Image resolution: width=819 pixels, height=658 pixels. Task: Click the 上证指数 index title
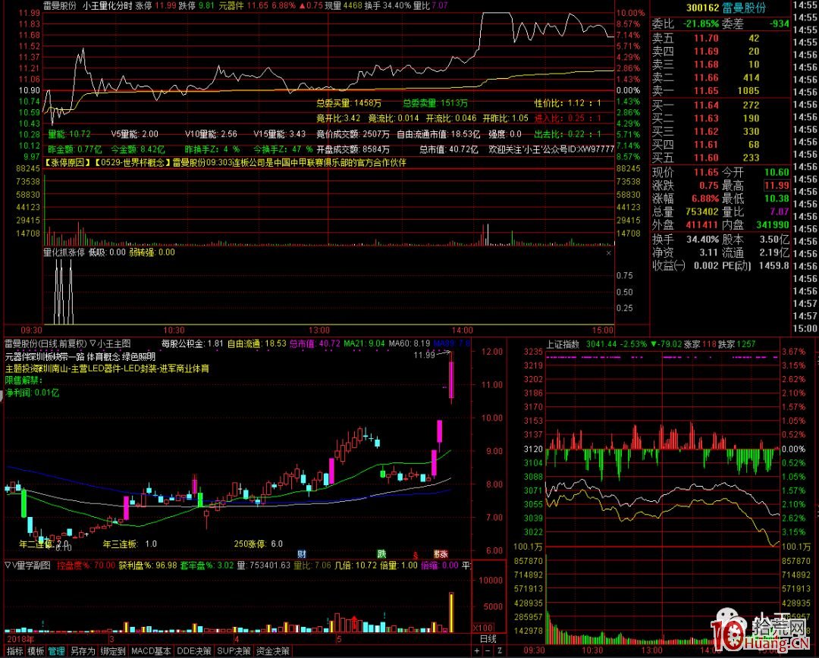(x=563, y=344)
